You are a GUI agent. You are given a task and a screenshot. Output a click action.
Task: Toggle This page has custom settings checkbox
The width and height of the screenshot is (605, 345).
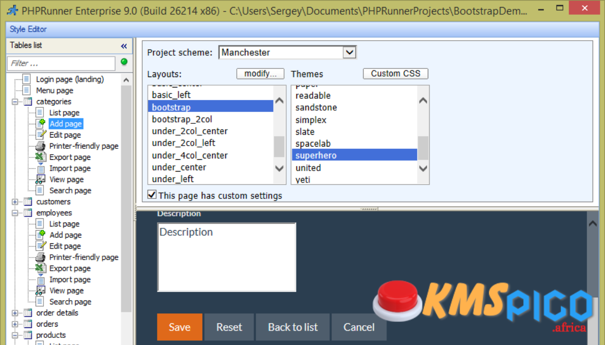[x=152, y=195]
